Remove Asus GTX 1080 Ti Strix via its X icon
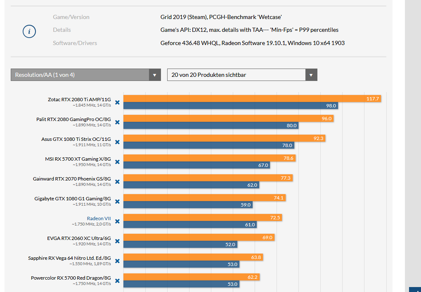The width and height of the screenshot is (421, 292). [x=117, y=142]
